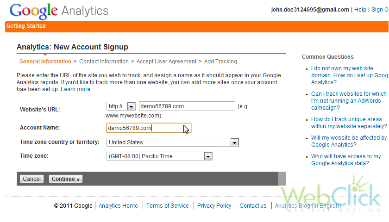Open the Contact us footer link
This screenshot has height=222, width=389.
tap(253, 206)
